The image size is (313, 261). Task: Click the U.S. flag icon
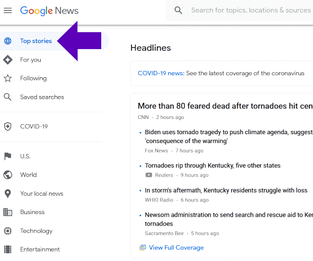tap(8, 156)
